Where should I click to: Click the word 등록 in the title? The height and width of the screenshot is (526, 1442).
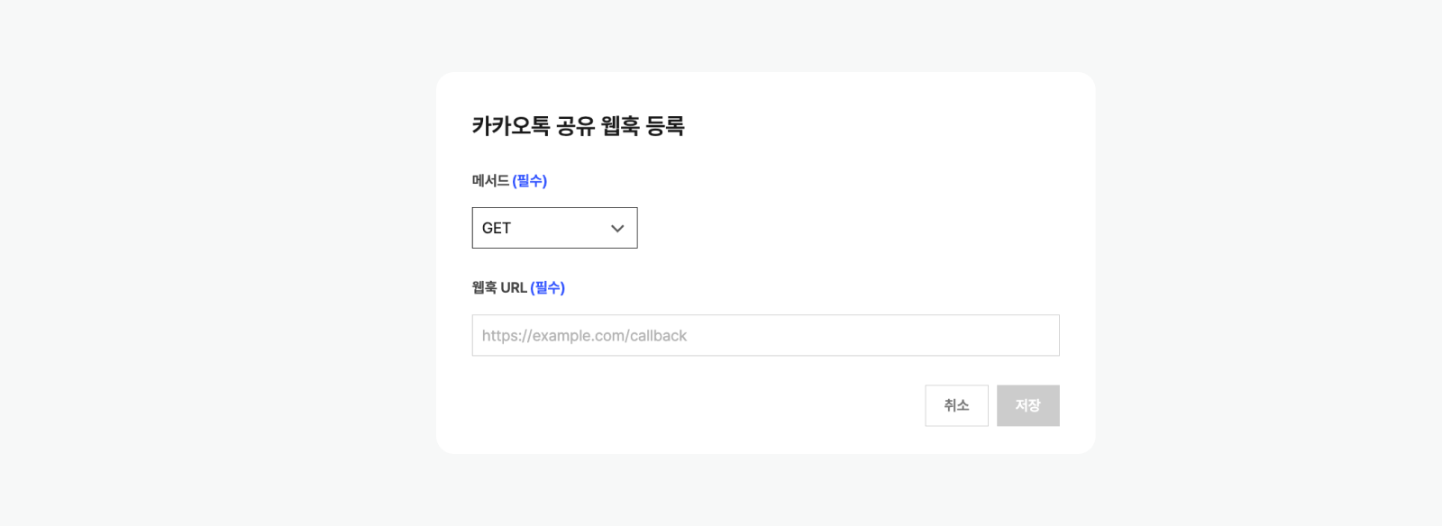[x=665, y=126]
